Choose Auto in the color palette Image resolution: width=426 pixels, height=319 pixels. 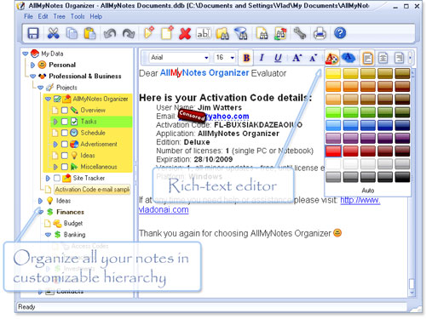(368, 191)
